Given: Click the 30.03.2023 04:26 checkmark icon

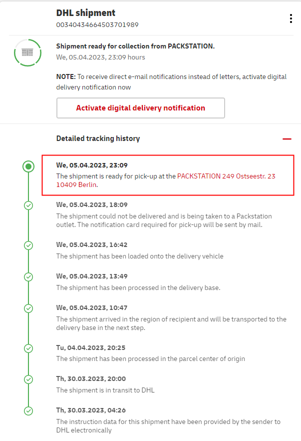Looking at the screenshot, I should click(x=28, y=410).
